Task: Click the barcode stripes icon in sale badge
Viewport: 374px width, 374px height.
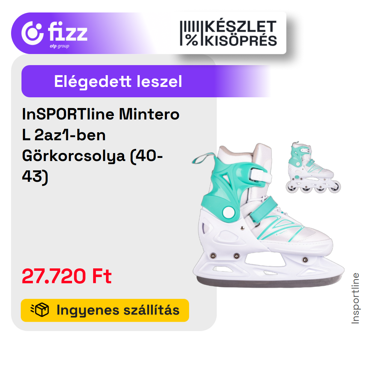Action: pos(190,27)
